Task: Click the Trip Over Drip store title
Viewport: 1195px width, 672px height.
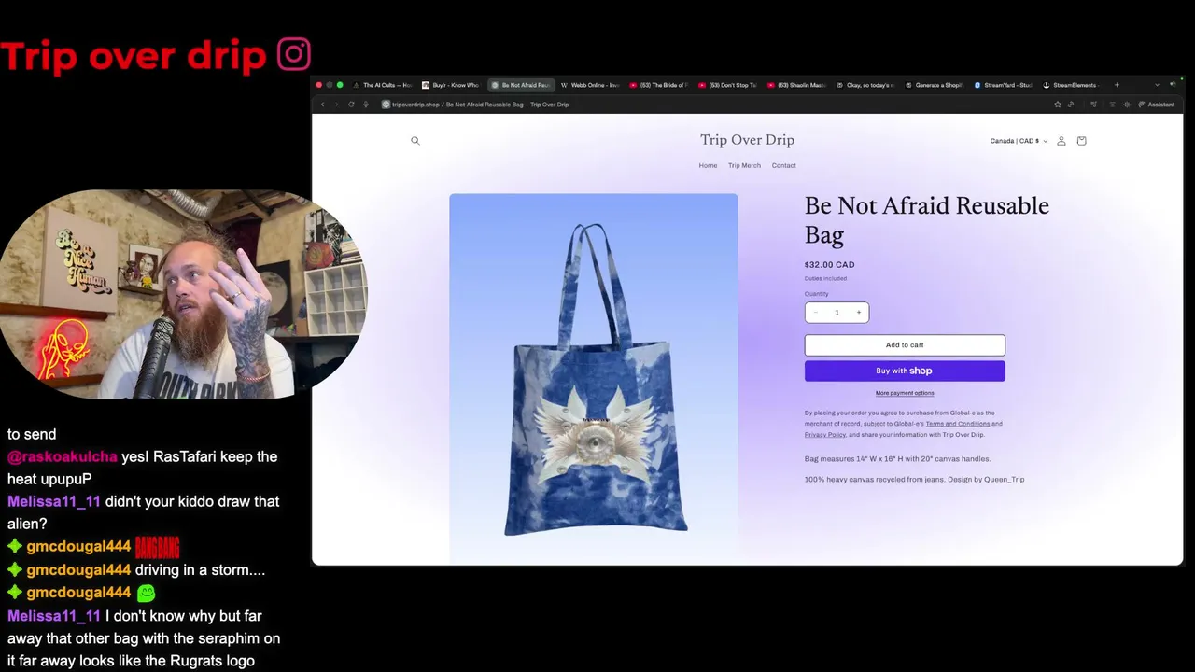Action: (747, 140)
